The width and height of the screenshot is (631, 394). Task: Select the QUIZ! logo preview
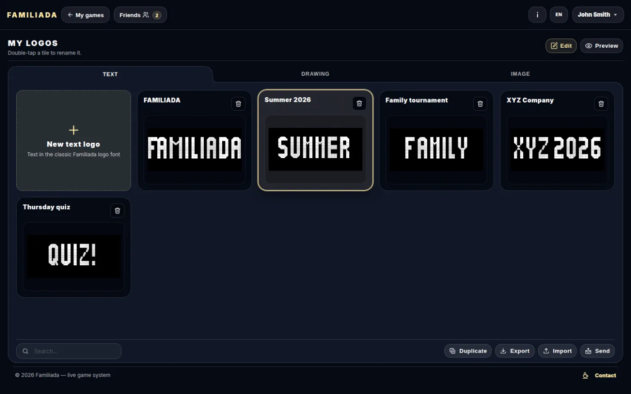pyautogui.click(x=73, y=256)
